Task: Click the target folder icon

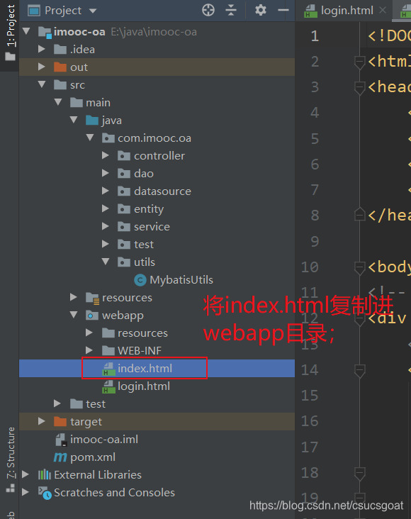Action: (x=60, y=422)
